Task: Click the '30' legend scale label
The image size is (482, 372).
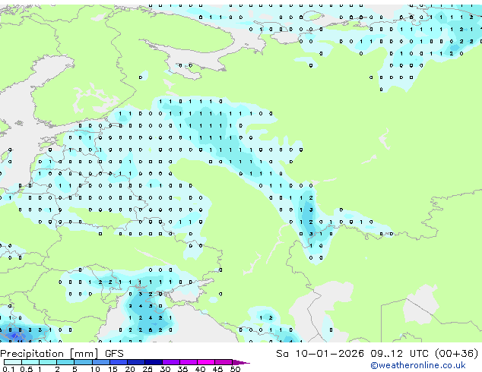Action: [165, 369]
